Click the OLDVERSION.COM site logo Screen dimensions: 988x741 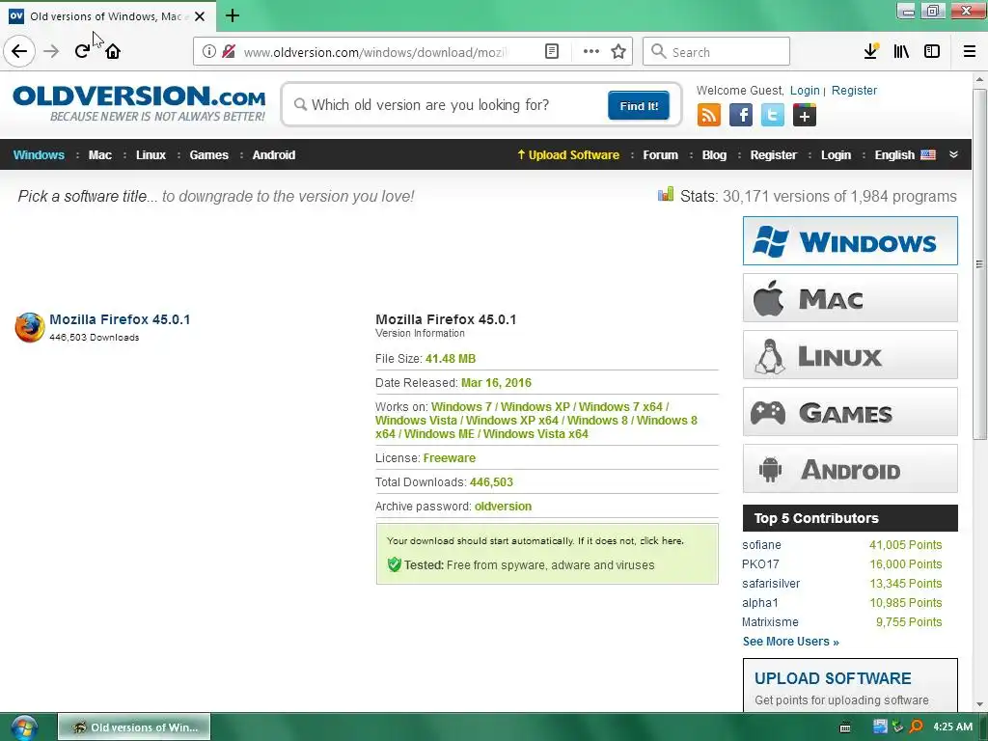(139, 103)
